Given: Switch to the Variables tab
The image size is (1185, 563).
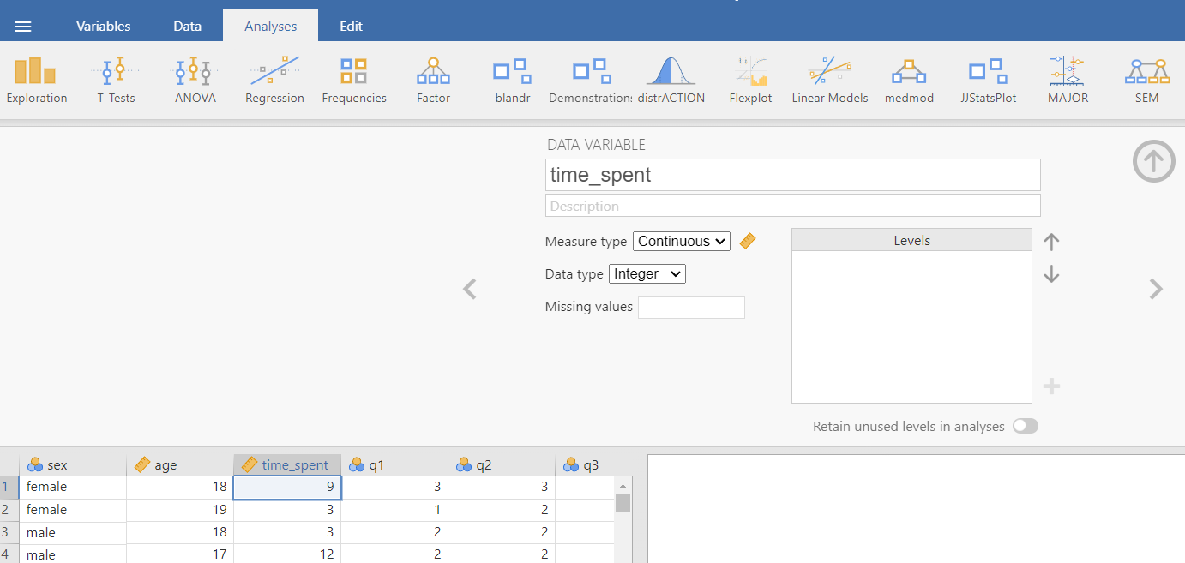Looking at the screenshot, I should click(x=104, y=26).
